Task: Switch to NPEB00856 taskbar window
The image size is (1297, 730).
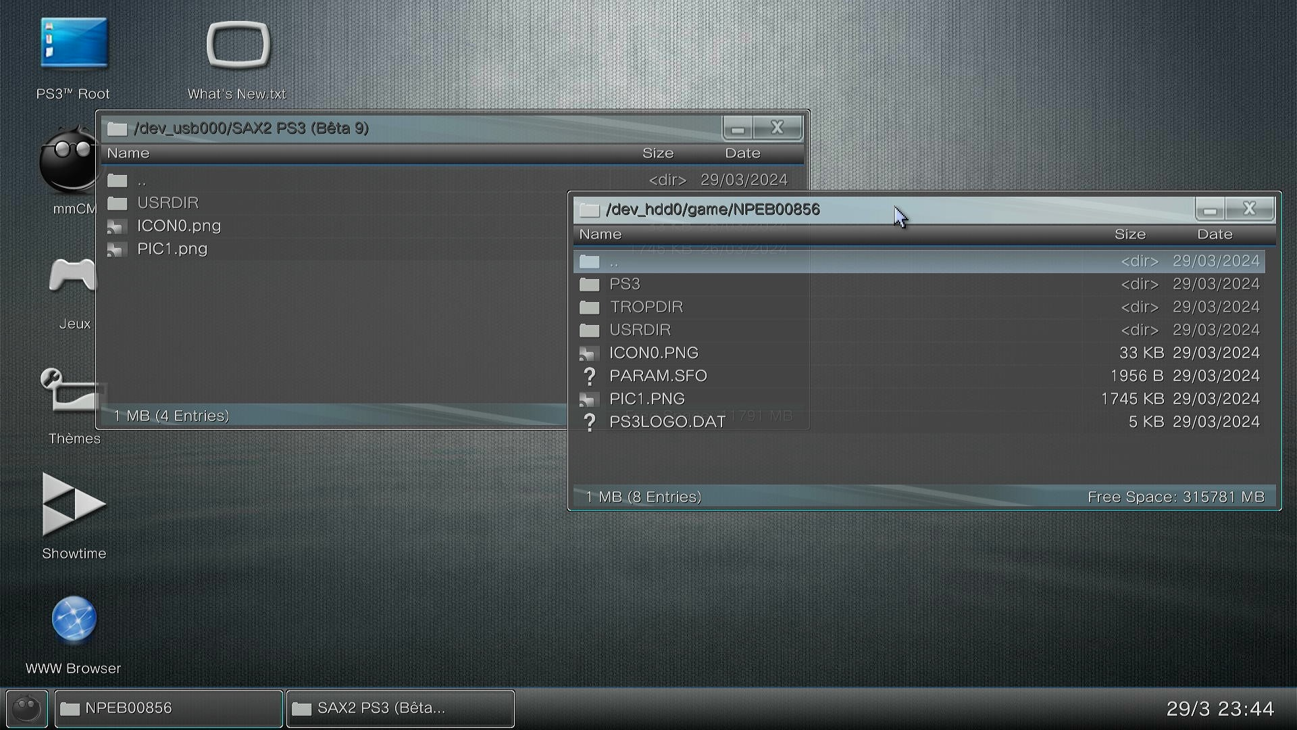Action: [168, 708]
